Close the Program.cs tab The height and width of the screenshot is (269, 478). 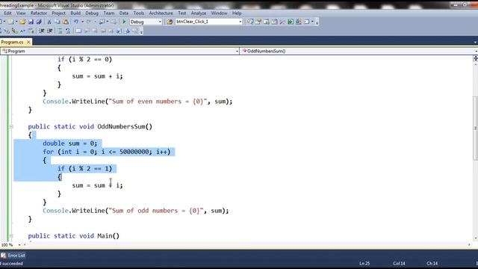pos(28,42)
